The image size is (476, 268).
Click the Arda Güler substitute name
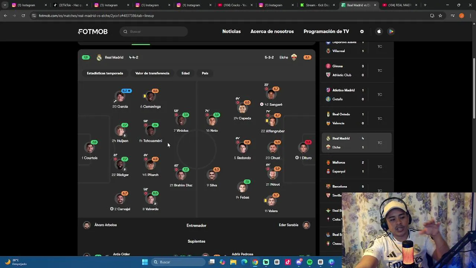click(x=121, y=254)
